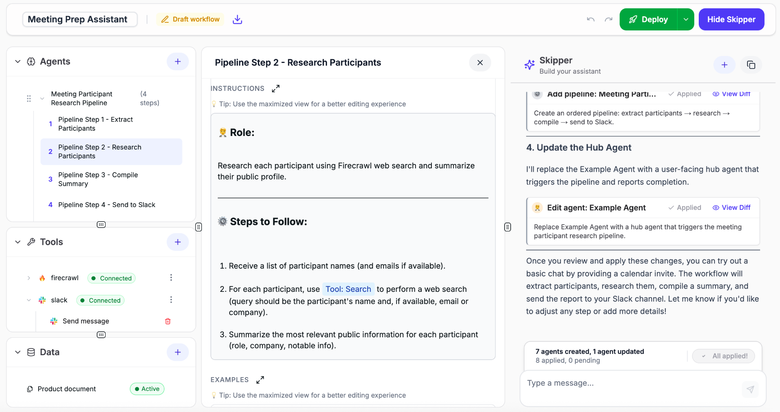The image size is (780, 412).
Task: Deploy the Meeting Prep Assistant
Action: [x=648, y=19]
